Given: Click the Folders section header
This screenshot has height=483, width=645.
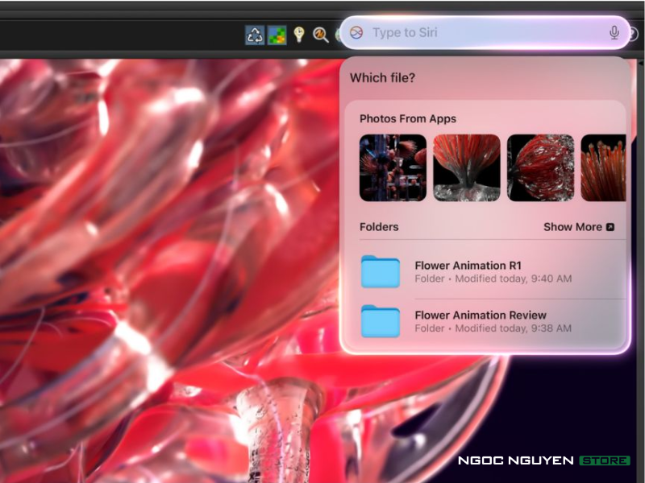Looking at the screenshot, I should (379, 227).
